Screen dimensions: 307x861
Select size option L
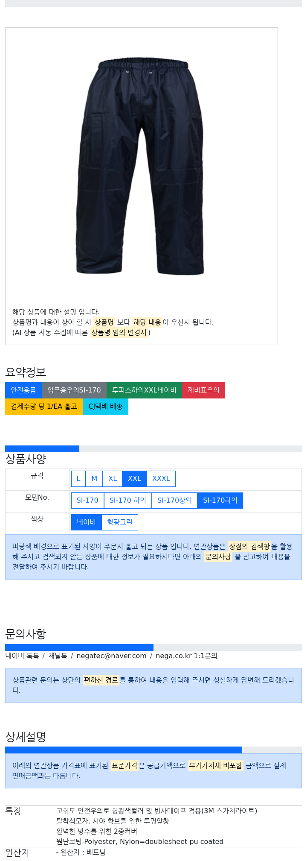pos(78,479)
